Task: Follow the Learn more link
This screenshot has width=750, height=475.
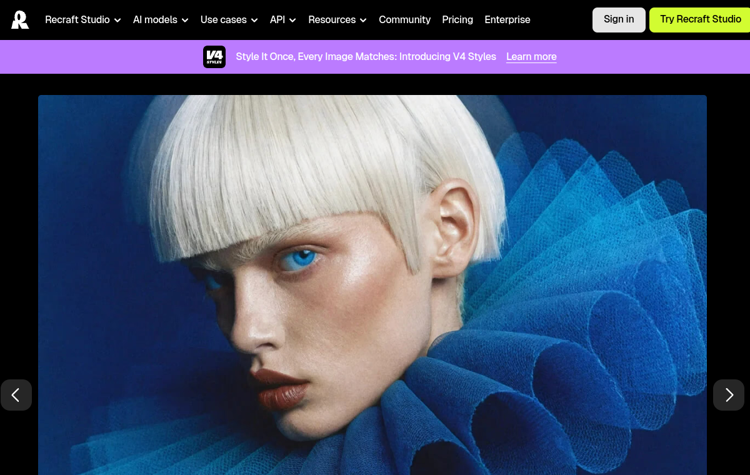Action: click(531, 57)
